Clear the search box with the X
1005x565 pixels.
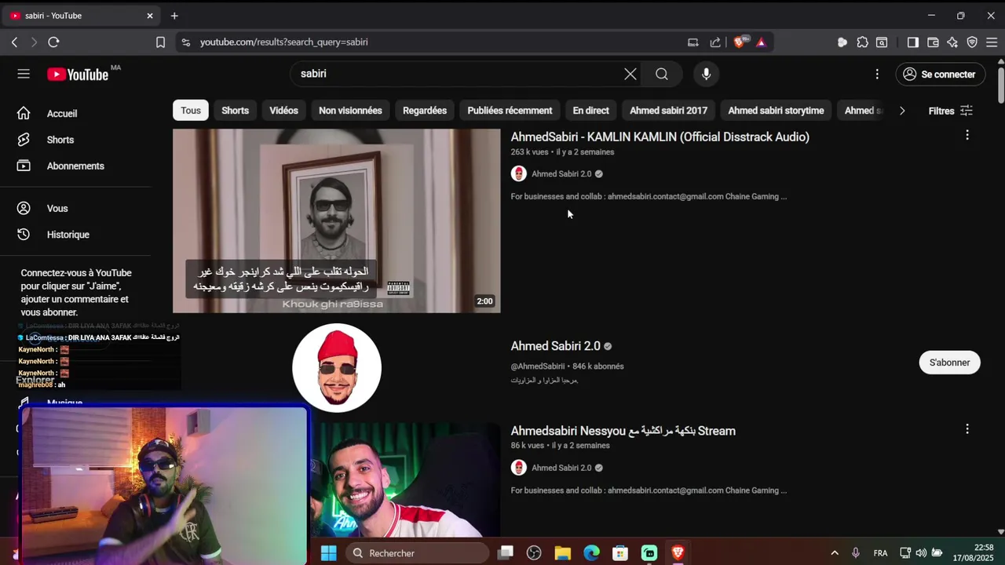coord(630,74)
